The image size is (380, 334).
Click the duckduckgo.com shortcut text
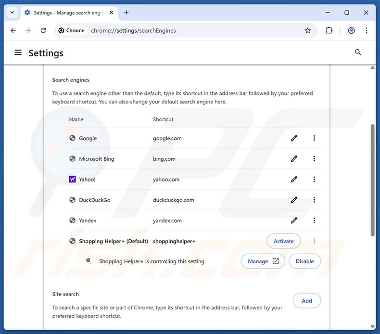point(174,200)
